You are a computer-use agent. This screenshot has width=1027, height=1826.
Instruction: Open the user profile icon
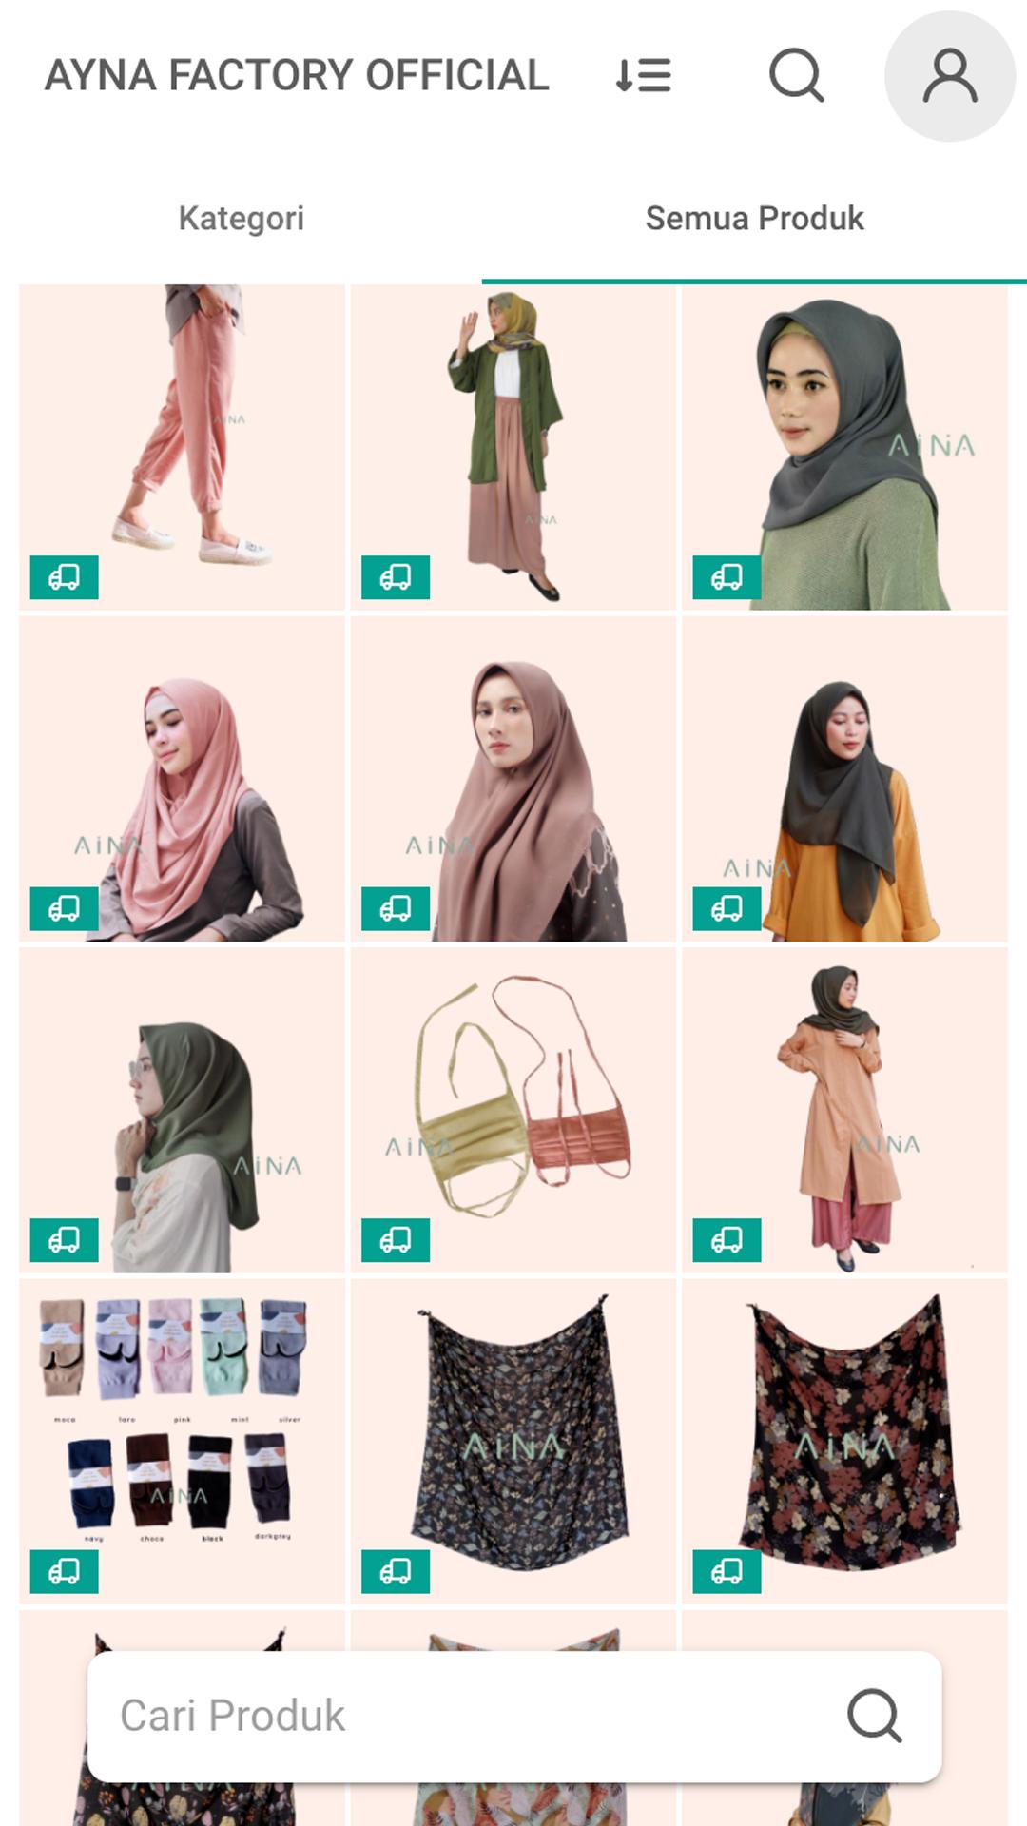[x=950, y=76]
